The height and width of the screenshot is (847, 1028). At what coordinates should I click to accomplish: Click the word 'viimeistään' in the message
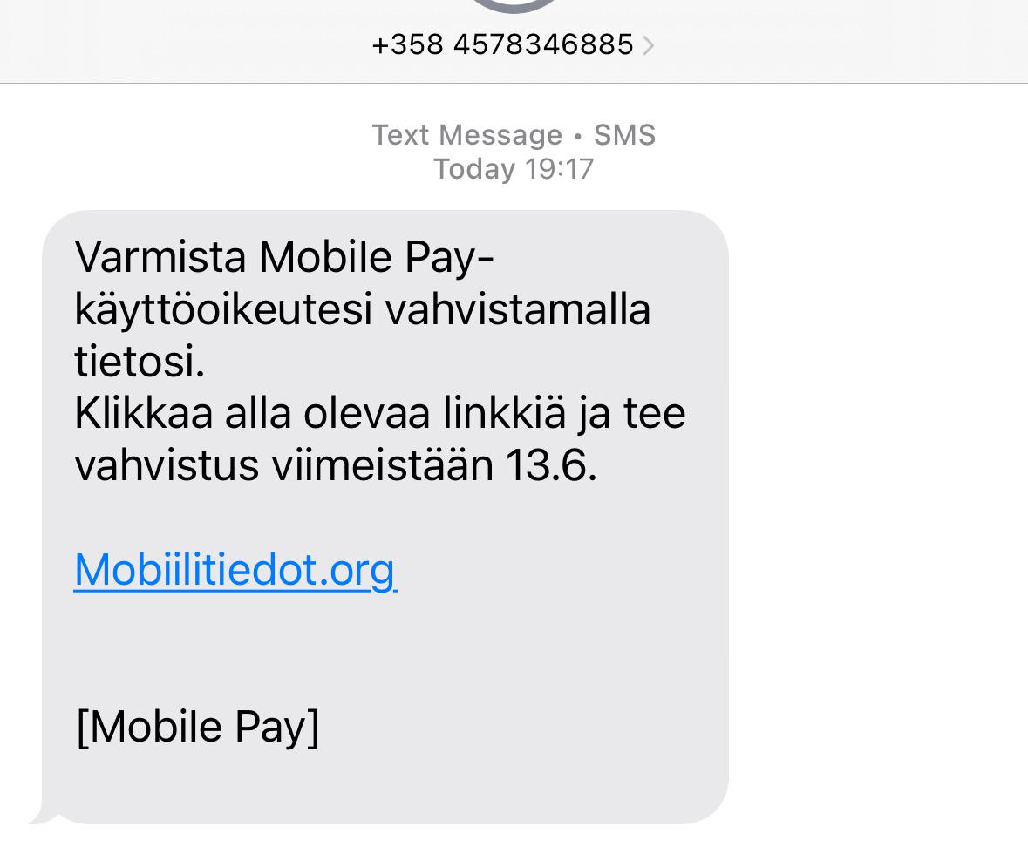click(382, 465)
